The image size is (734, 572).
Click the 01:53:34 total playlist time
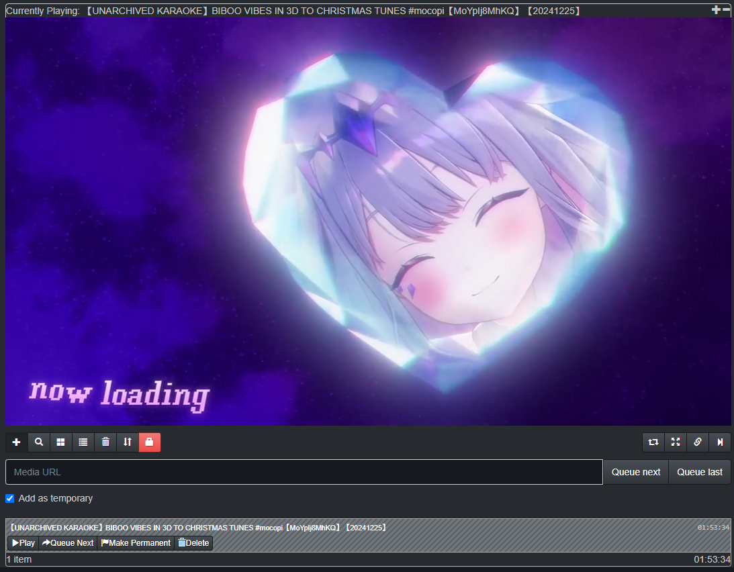[x=712, y=559]
